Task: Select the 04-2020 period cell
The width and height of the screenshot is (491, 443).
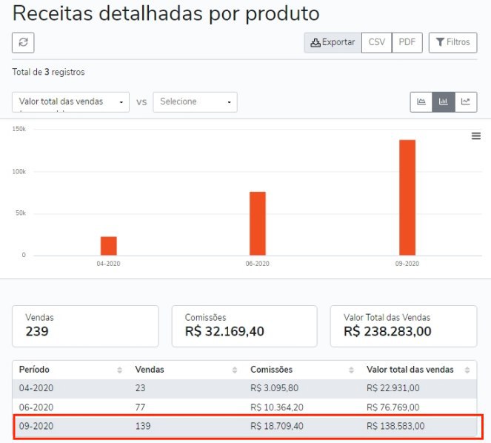Action: coord(36,388)
